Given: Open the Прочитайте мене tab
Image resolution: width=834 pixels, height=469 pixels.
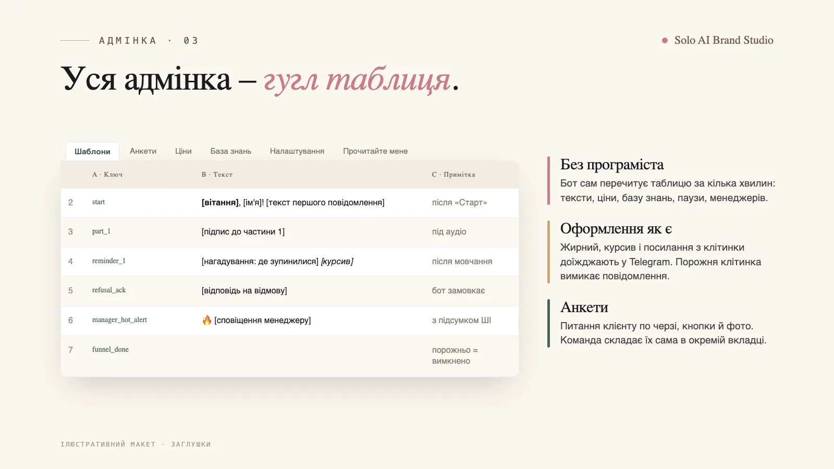Looking at the screenshot, I should [375, 151].
